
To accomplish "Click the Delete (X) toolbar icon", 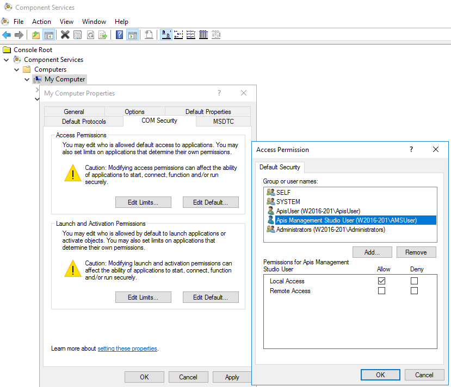I will pyautogui.click(x=65, y=35).
